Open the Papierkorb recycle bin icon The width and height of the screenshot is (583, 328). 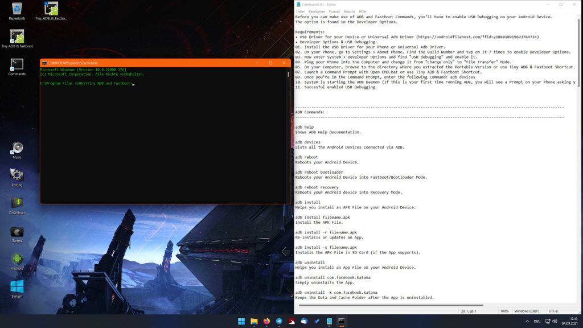click(17, 9)
